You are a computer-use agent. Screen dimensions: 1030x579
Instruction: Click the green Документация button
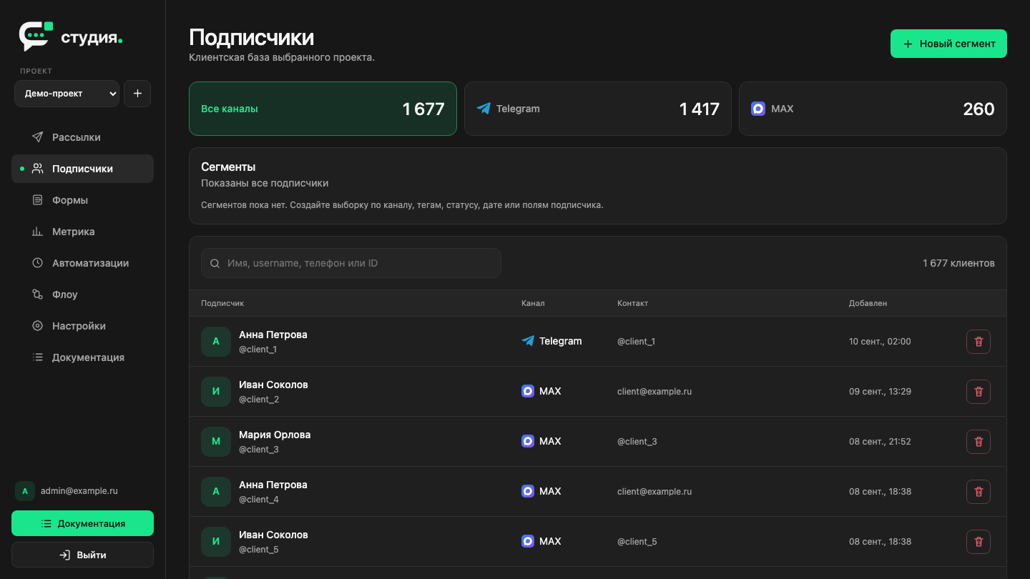click(x=82, y=523)
